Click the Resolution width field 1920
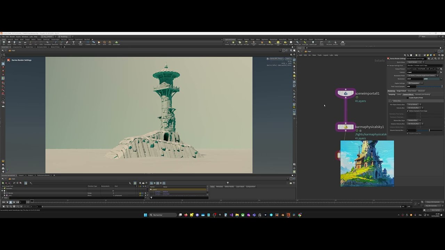The height and width of the screenshot is (250, 445). [415, 79]
